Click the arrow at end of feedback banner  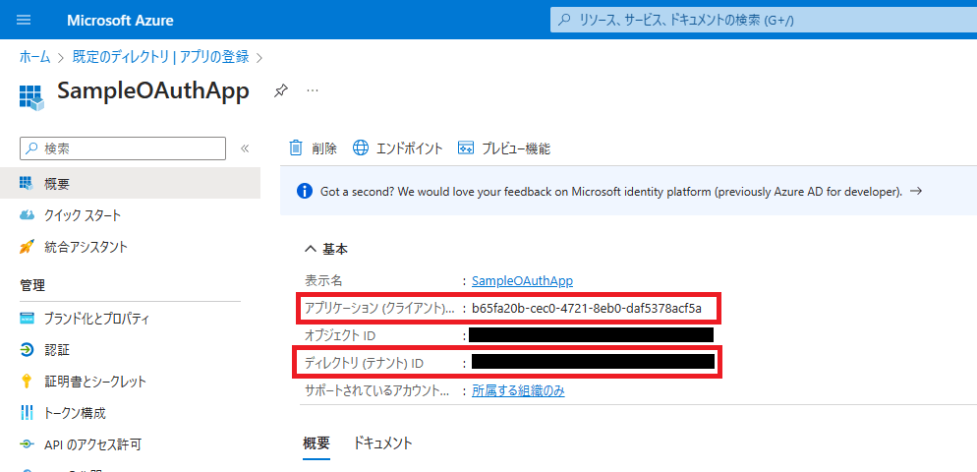click(915, 191)
